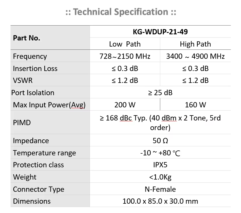241x213 pixels.
Task: Click the N-Female connector type value
Action: click(x=160, y=189)
